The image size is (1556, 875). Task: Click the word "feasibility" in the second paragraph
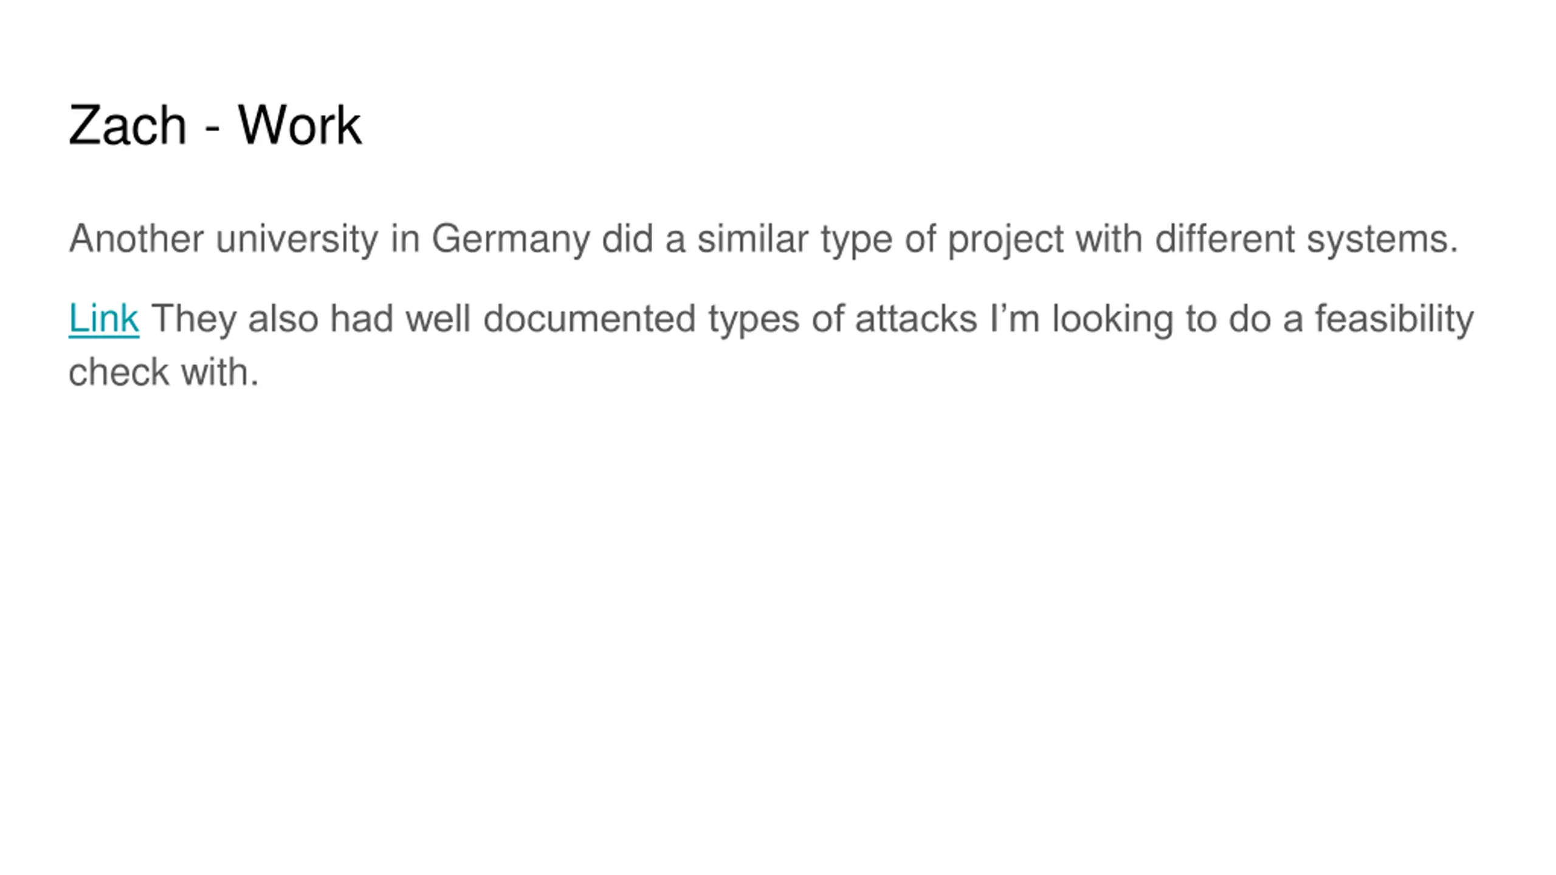tap(1394, 318)
